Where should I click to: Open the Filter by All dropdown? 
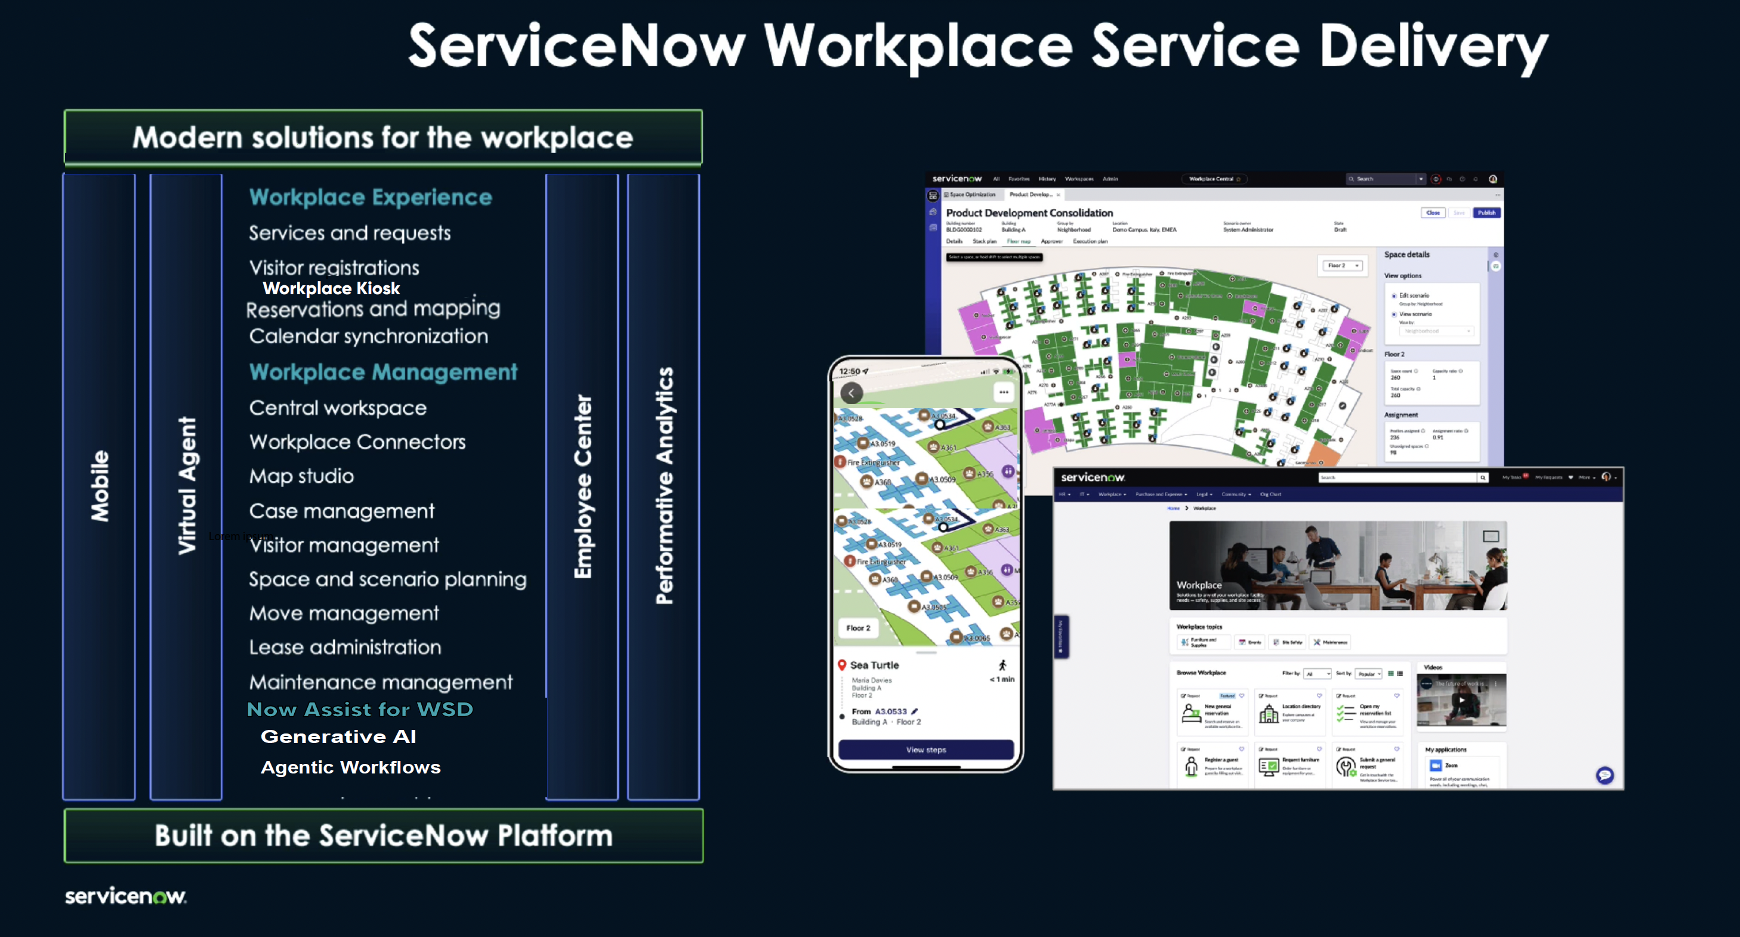1317,674
